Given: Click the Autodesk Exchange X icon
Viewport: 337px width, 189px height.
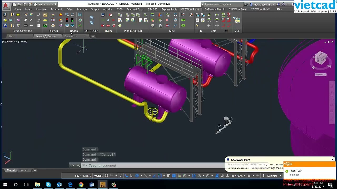Looking at the screenshot, I should [278, 4].
